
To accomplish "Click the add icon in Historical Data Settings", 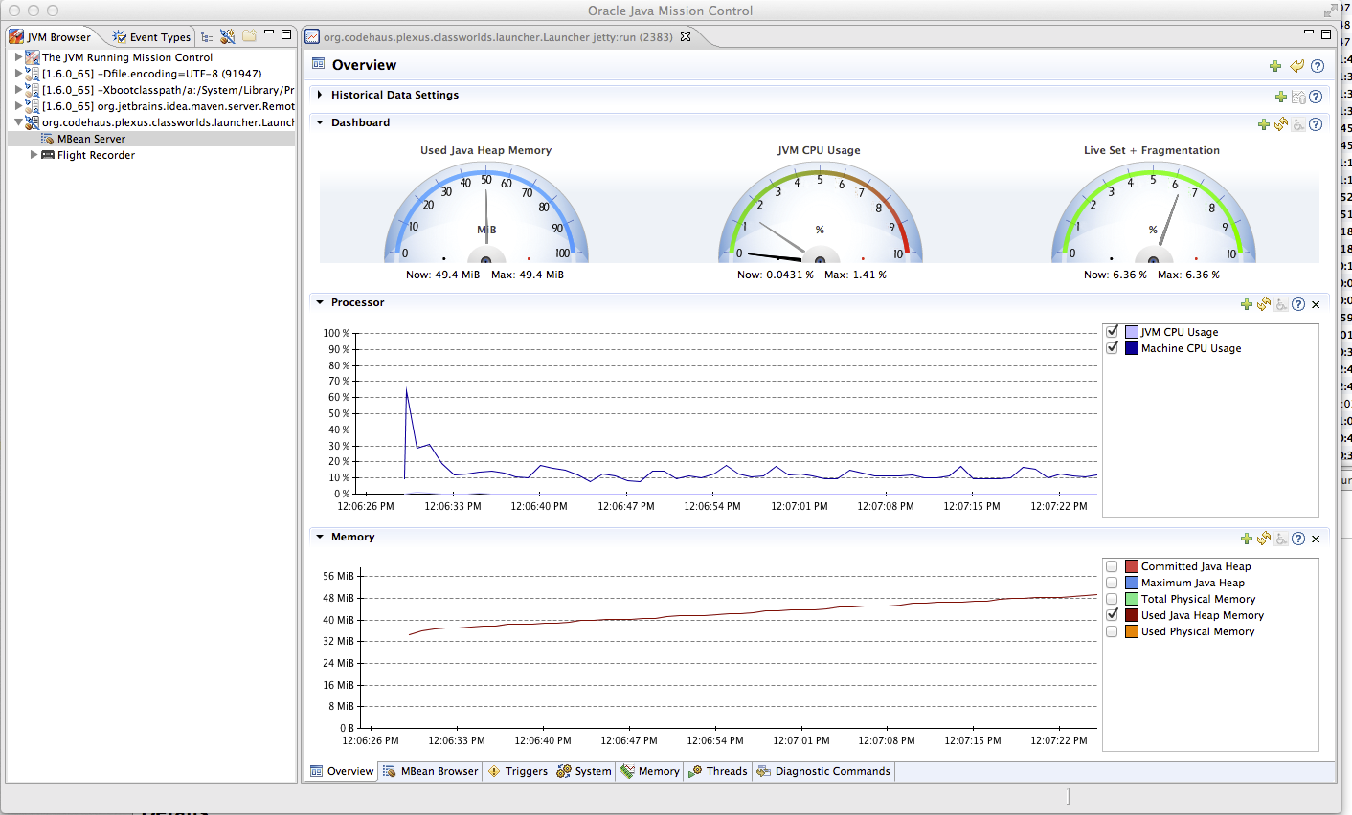I will (1281, 97).
